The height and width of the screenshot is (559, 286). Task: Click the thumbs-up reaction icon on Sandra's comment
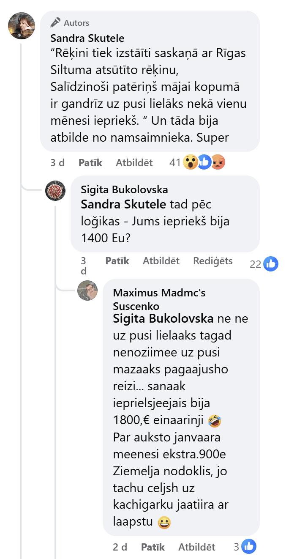(204, 162)
